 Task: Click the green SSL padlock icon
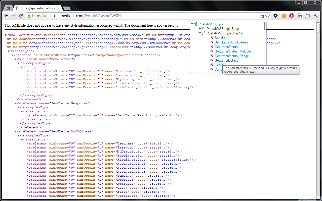tap(29, 16)
